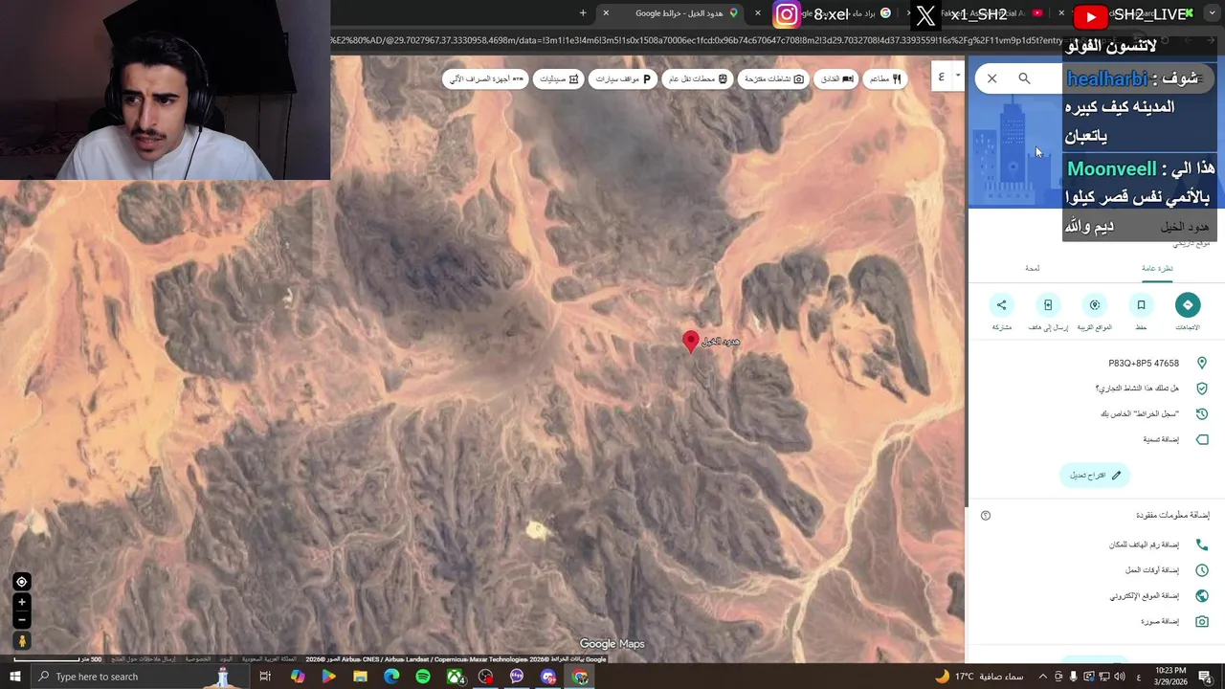The image size is (1225, 689).
Task: Open File Explorer from the taskbar
Action: pos(360,677)
